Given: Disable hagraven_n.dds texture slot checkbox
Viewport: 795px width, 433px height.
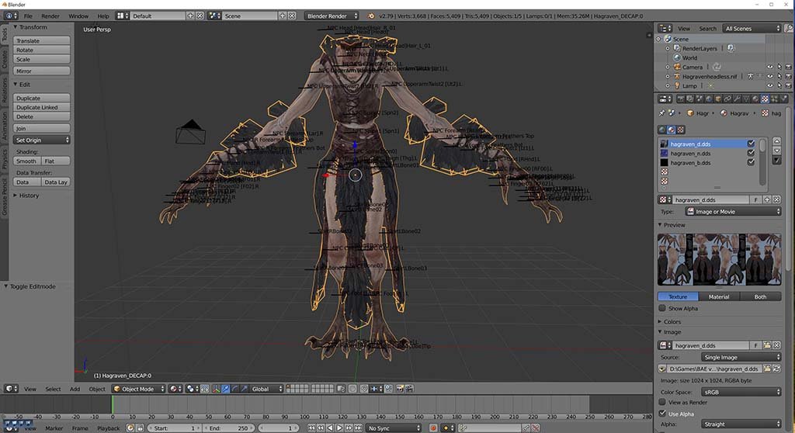Looking at the screenshot, I should tap(751, 153).
